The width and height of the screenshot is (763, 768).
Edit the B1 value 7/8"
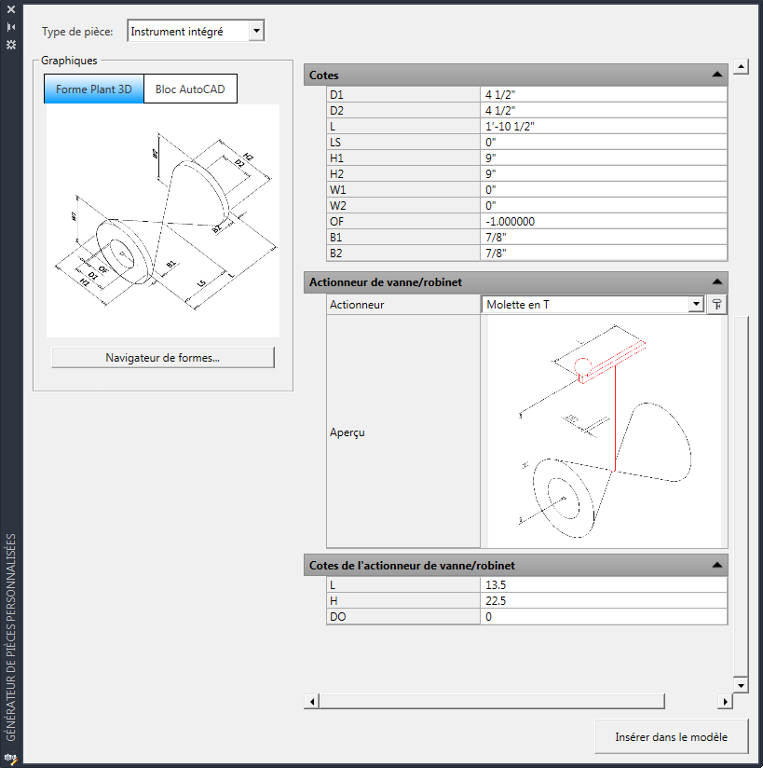[x=604, y=237]
